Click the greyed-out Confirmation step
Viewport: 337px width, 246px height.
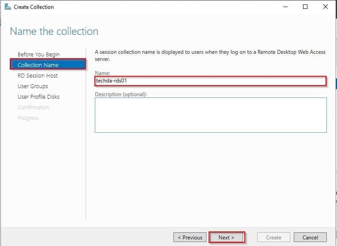34,107
